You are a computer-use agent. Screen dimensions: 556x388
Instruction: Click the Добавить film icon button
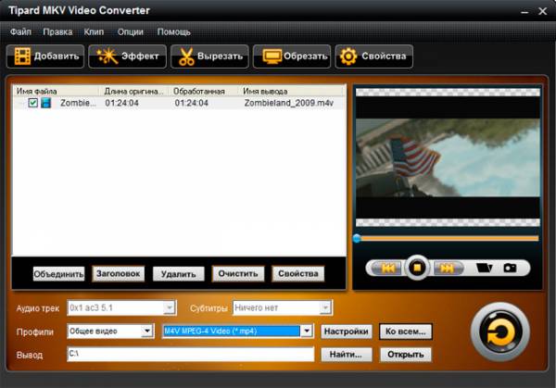[x=45, y=56]
